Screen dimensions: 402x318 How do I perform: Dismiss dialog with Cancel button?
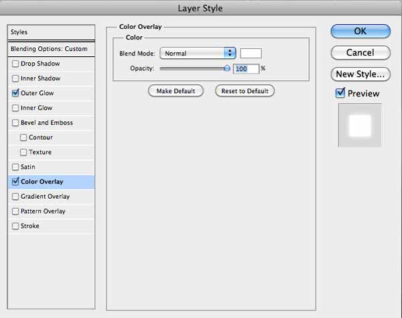pyautogui.click(x=360, y=53)
